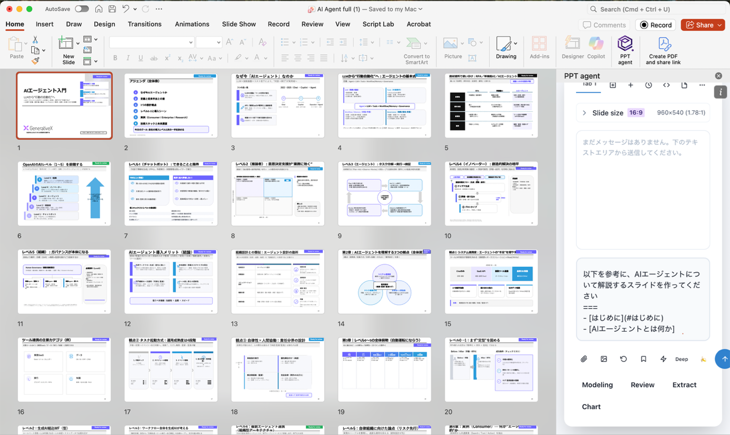Viewport: 730px width, 435px height.
Task: Click the PPT agent message text area
Action: click(x=643, y=299)
